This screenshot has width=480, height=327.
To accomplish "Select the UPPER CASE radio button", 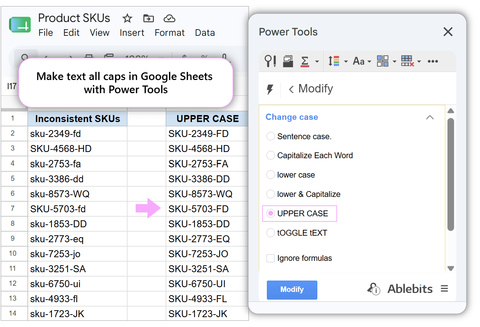I will [x=271, y=213].
